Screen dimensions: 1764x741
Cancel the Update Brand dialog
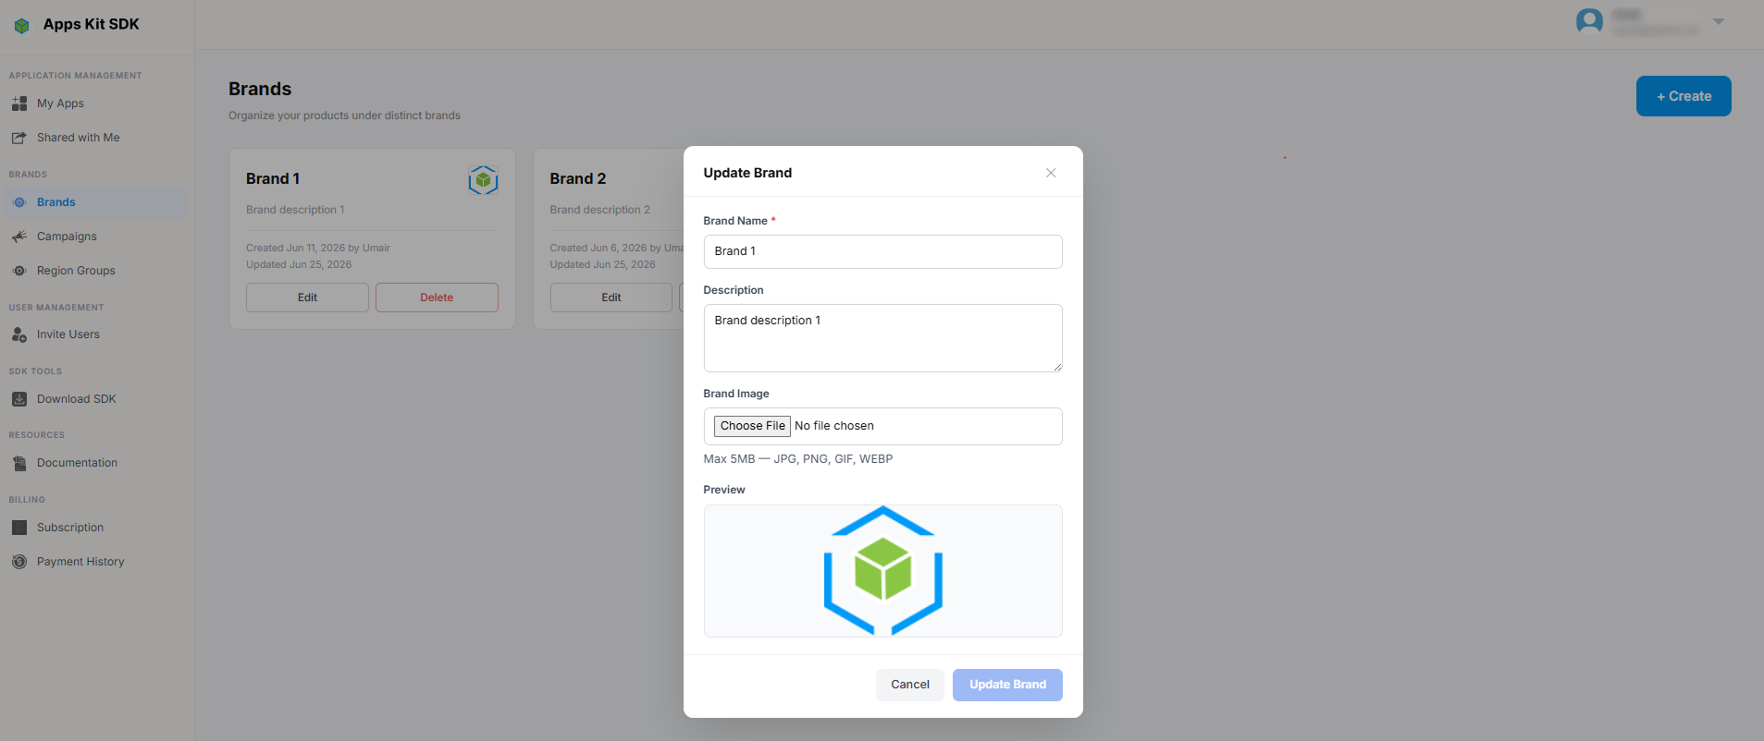coord(910,685)
